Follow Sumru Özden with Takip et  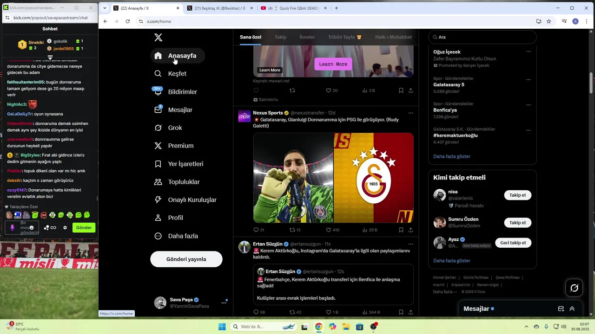click(x=517, y=223)
